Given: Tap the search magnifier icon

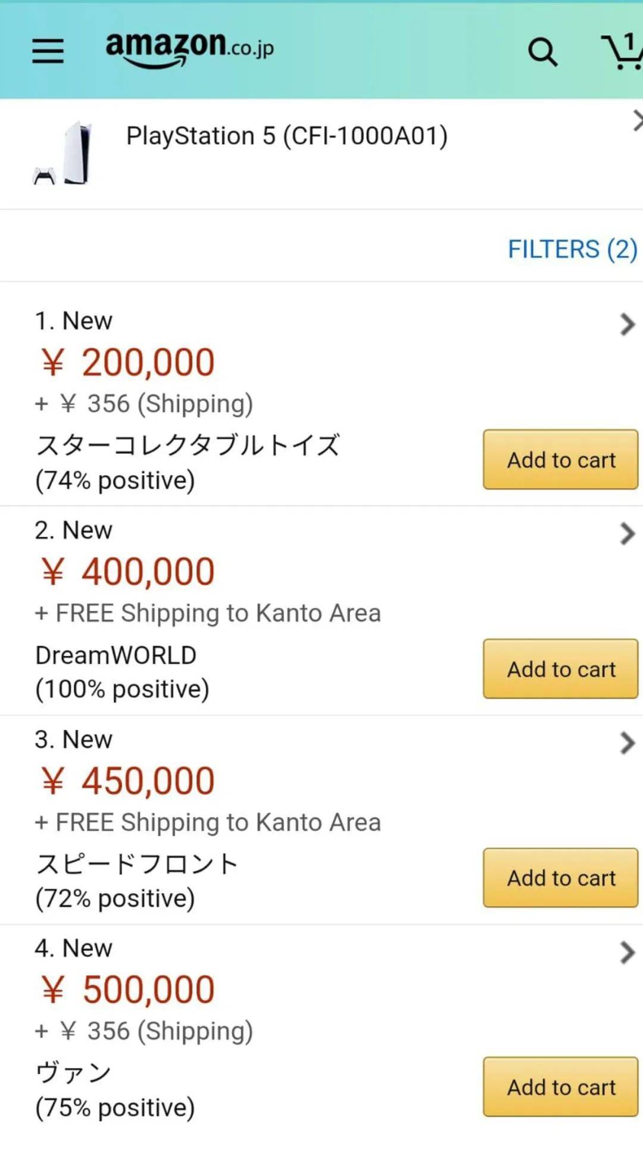Looking at the screenshot, I should coord(542,52).
